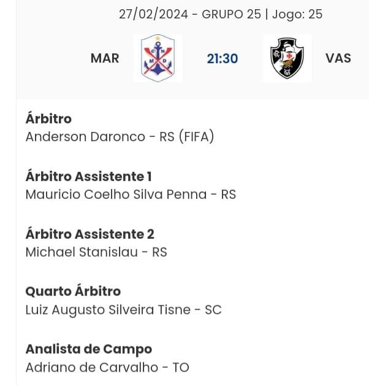This screenshot has width=369, height=385.
Task: Click the Árbitro Assistente 1 heading
Action: point(88,176)
